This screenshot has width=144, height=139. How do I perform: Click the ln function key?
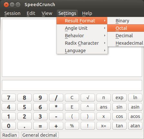pos(135,98)
